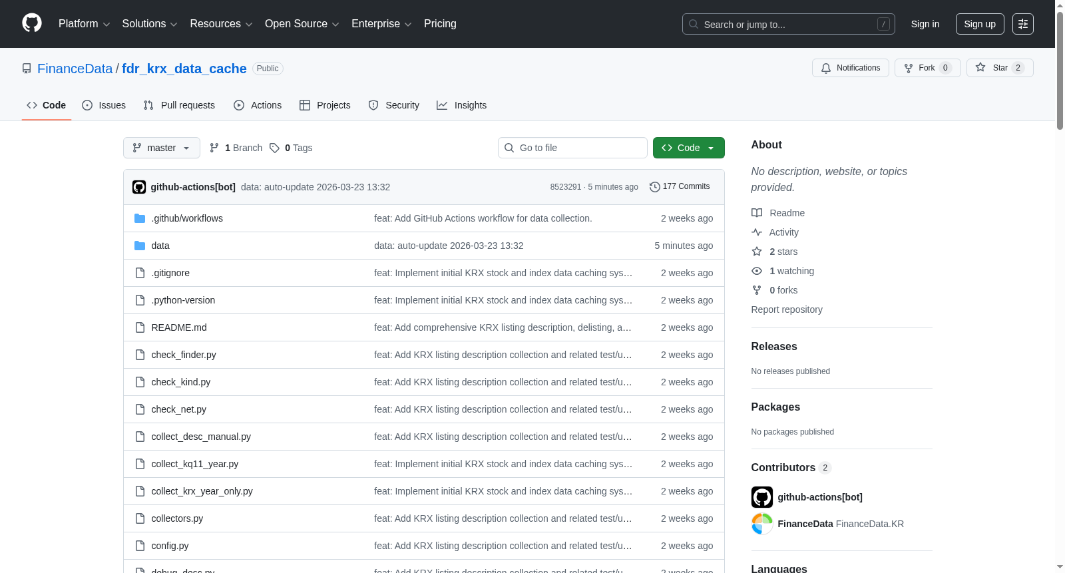
Task: Open the master branch selector
Action: pos(162,148)
